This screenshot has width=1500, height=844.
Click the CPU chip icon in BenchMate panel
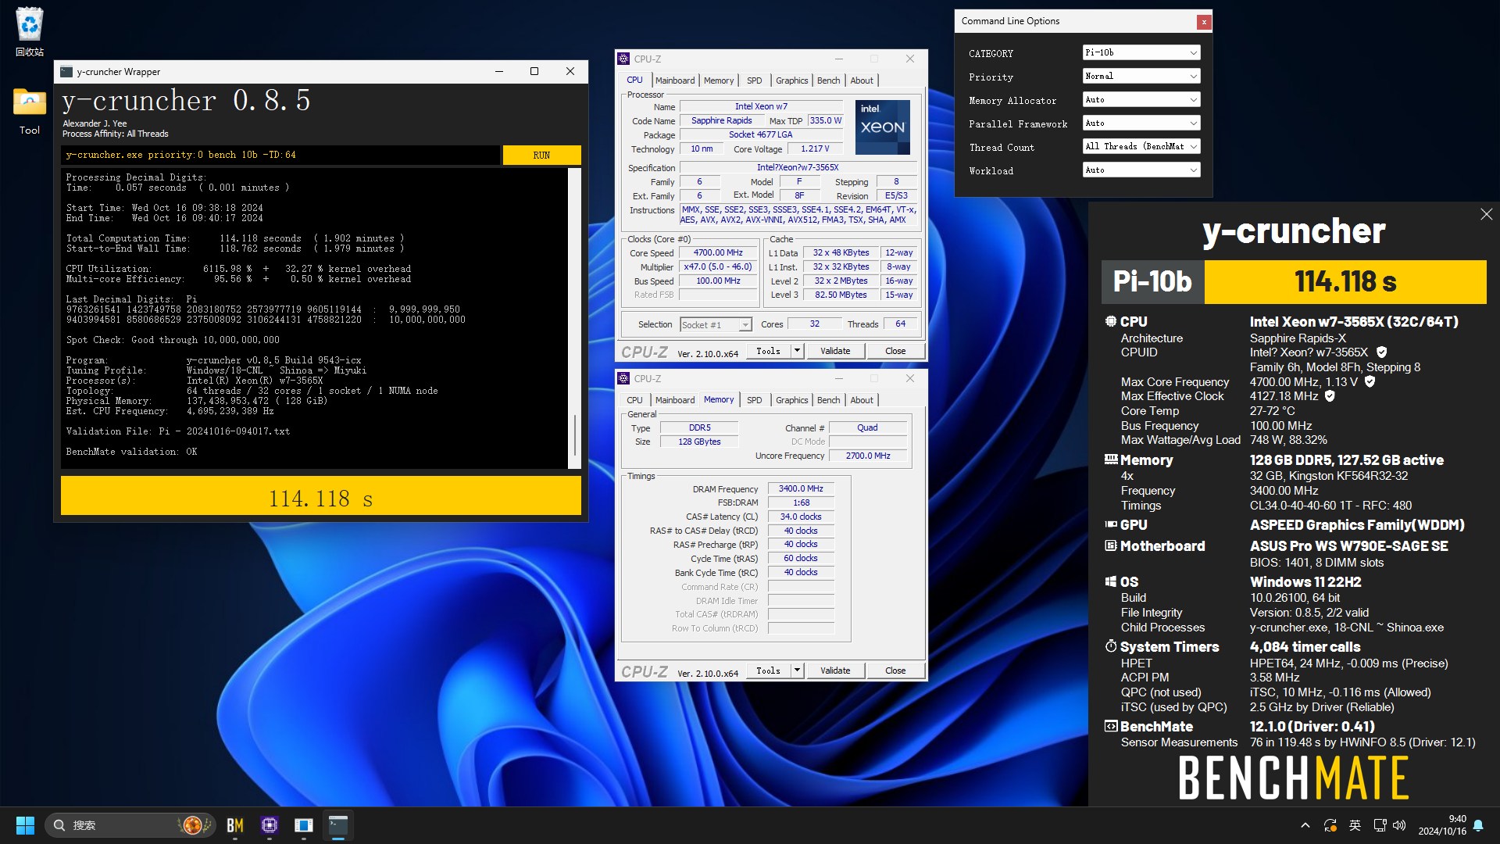[1111, 321]
